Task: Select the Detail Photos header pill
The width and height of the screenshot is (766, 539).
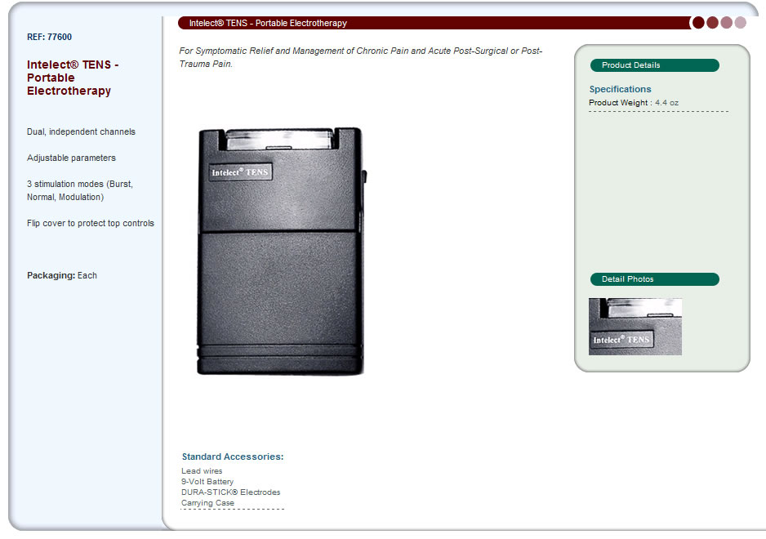Action: 655,279
